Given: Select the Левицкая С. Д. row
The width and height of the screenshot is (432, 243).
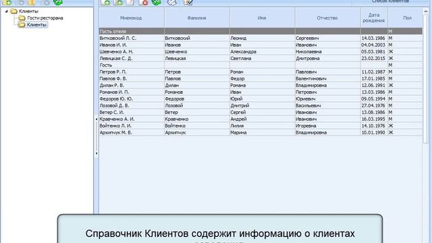Looking at the screenshot, I should pyautogui.click(x=261, y=59).
